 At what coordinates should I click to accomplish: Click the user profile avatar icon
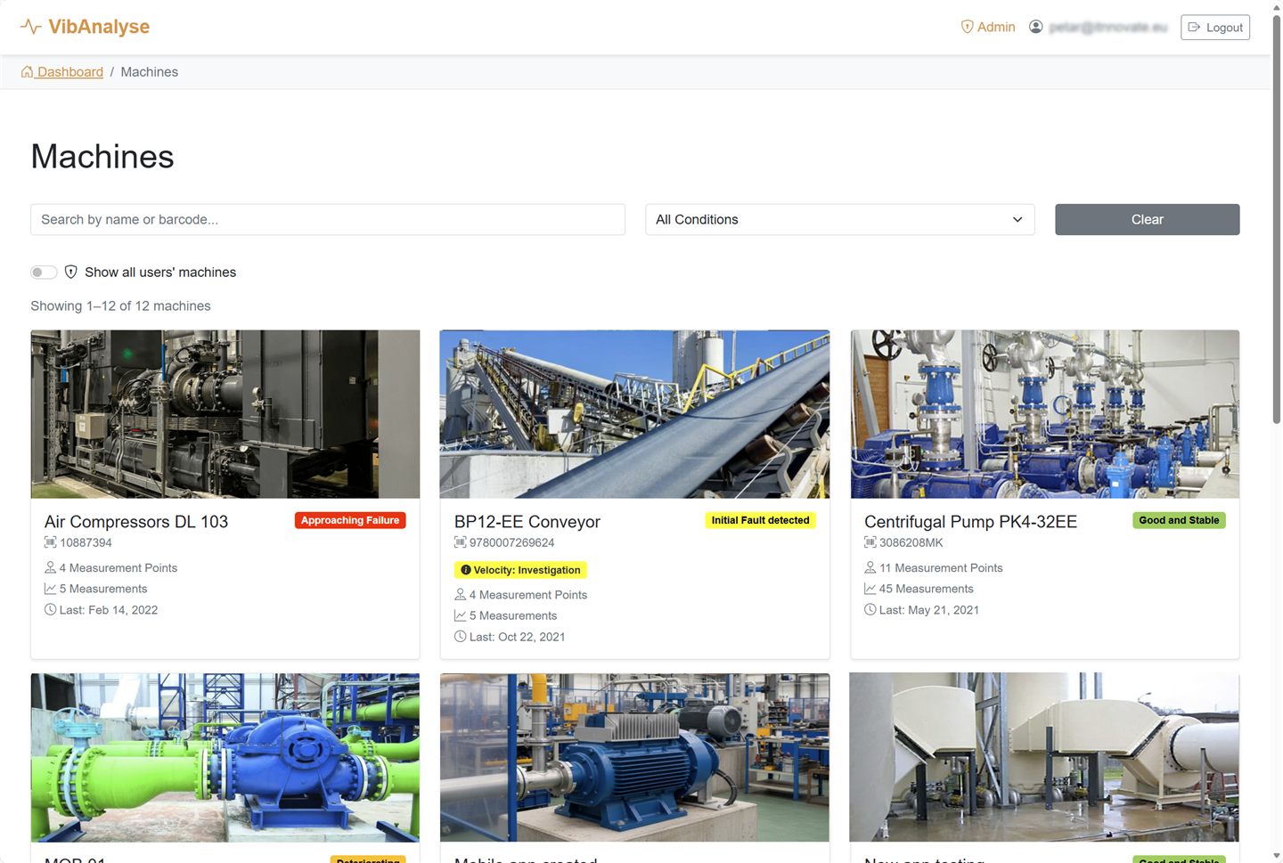pyautogui.click(x=1035, y=27)
